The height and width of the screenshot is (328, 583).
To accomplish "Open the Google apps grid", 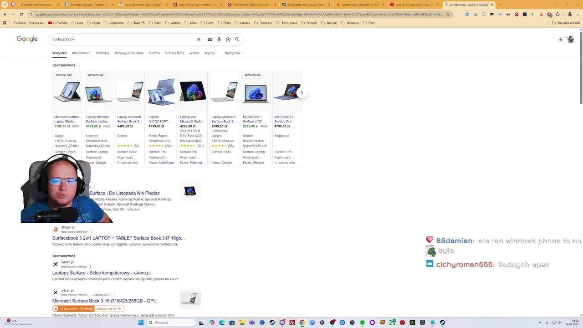I will click(560, 40).
